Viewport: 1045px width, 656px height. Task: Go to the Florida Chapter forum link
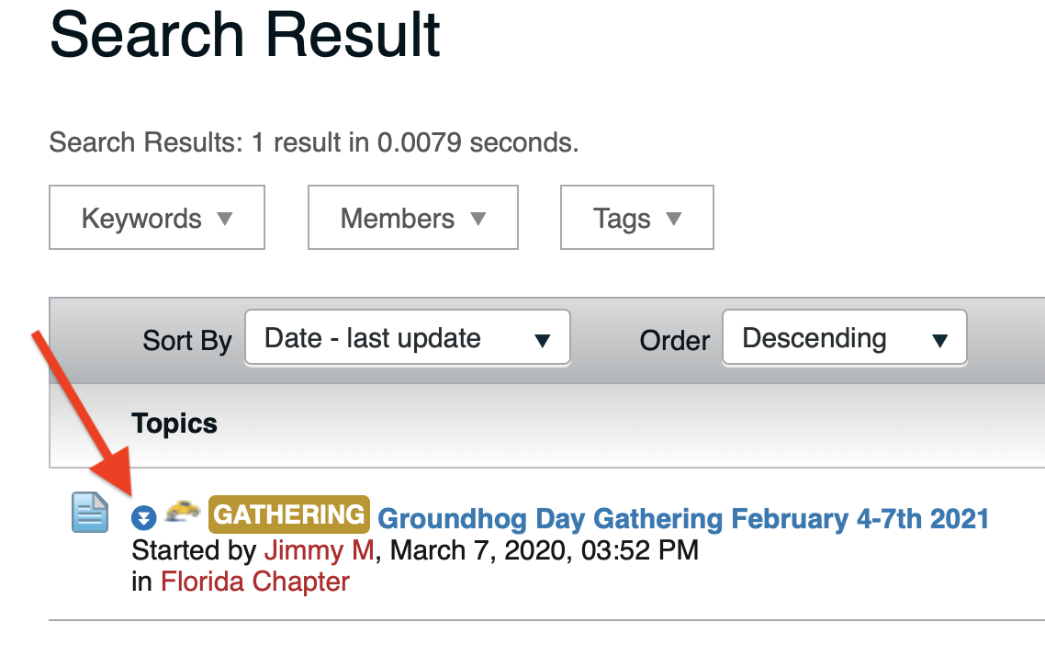tap(255, 582)
